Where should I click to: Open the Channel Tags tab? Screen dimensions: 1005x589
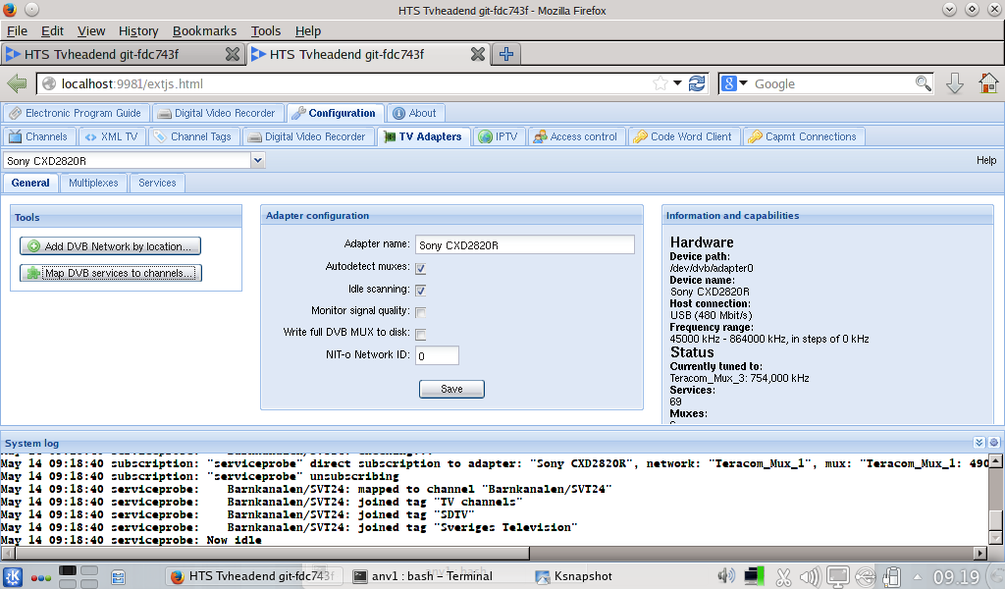194,136
